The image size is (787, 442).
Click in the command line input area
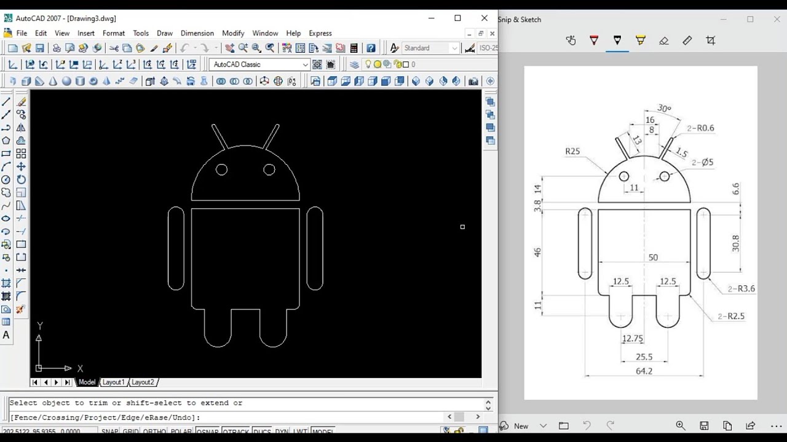click(x=227, y=417)
